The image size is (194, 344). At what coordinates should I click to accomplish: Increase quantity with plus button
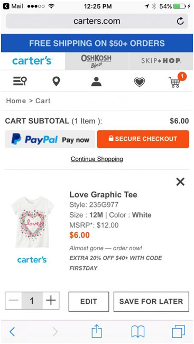[x=51, y=301]
